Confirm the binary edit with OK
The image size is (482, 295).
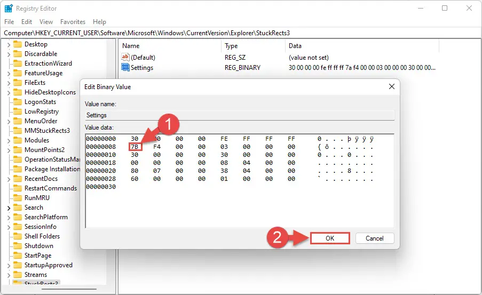click(330, 238)
